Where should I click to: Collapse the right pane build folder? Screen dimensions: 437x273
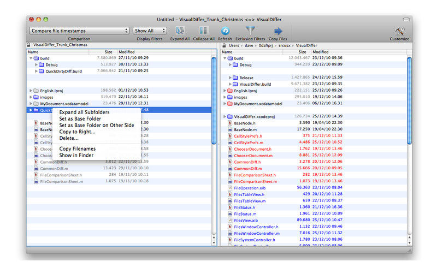click(225, 58)
